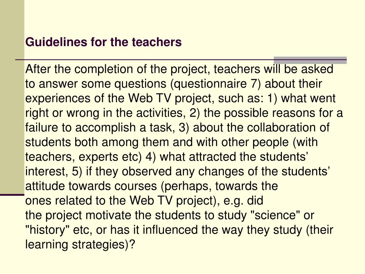The width and height of the screenshot is (365, 274).
Task: Click the phrase 'teachers, experts etc)'
Action: [x=83, y=157]
